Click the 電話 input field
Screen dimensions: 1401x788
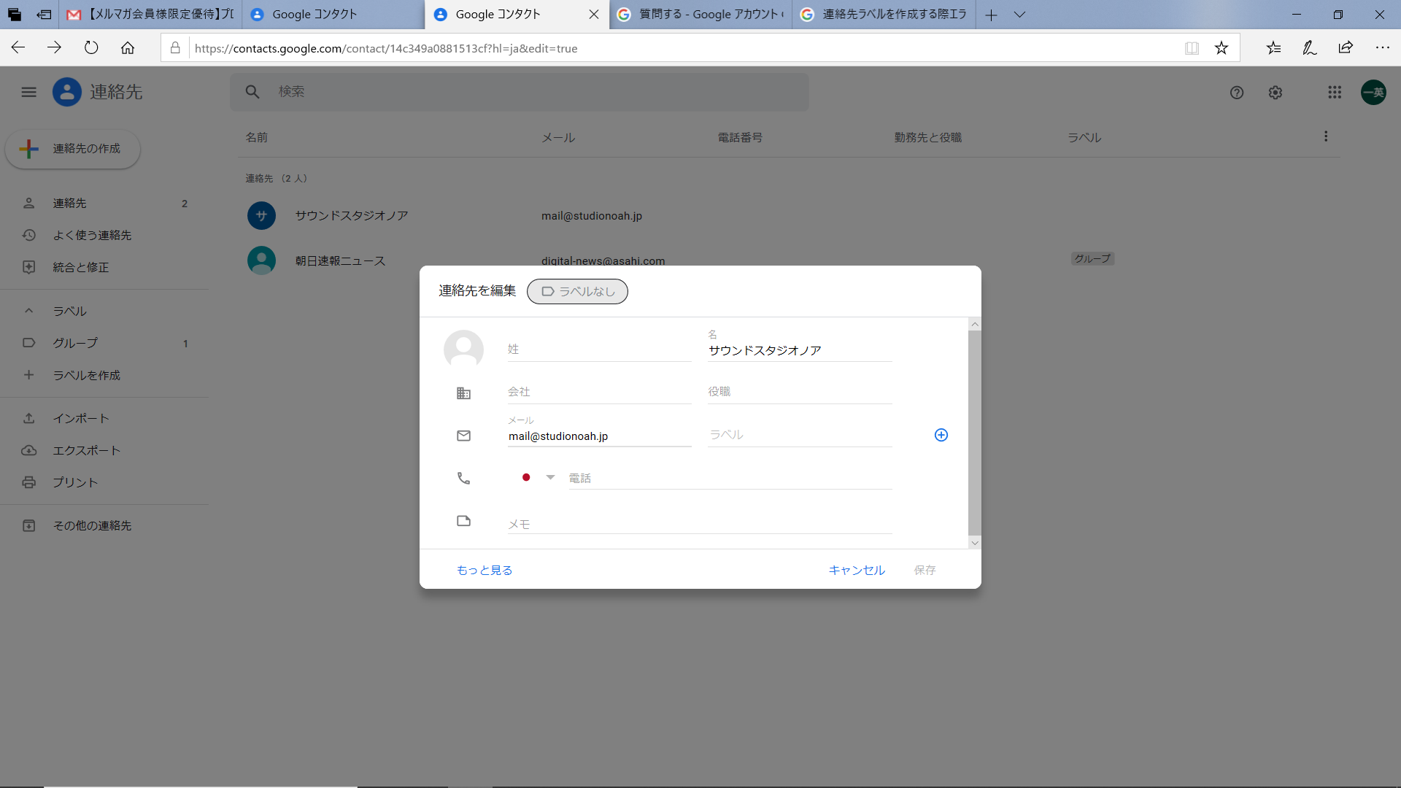click(x=730, y=478)
